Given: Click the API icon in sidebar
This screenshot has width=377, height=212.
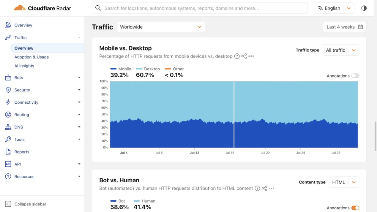Looking at the screenshot, I should (8, 164).
